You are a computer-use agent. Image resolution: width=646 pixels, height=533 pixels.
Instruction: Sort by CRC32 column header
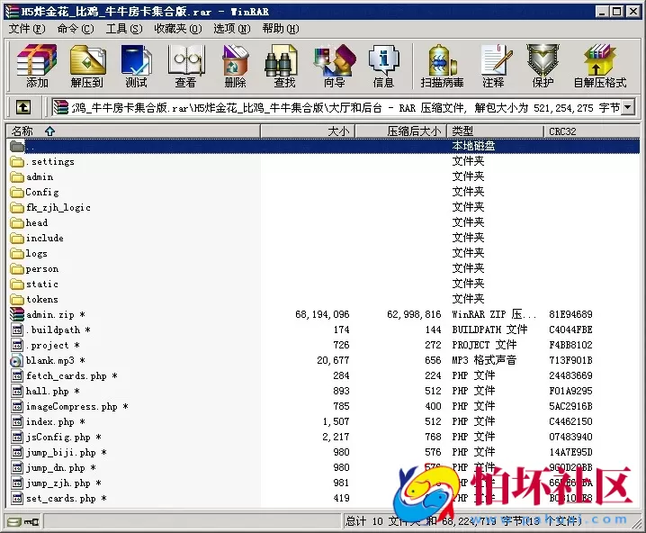(x=592, y=131)
